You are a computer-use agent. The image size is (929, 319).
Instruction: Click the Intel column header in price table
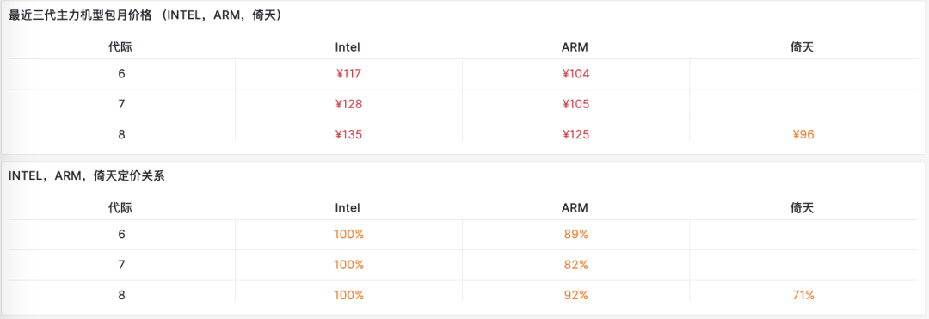point(348,47)
